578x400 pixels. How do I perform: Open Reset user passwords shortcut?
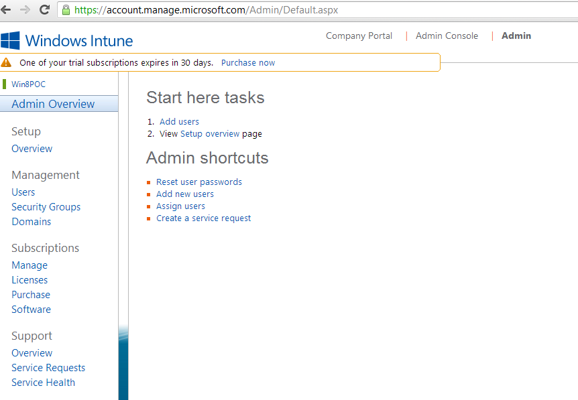198,182
